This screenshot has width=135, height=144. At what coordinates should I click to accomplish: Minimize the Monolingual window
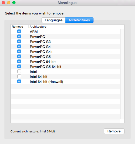tap(9, 3)
